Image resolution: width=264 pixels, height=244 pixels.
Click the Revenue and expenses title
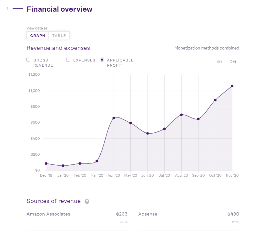coord(58,48)
